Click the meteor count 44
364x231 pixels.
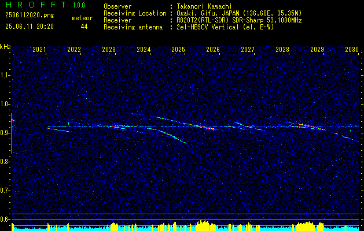point(84,27)
